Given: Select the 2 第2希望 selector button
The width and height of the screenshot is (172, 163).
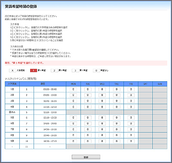Looking at the screenshot, I should (54, 71).
